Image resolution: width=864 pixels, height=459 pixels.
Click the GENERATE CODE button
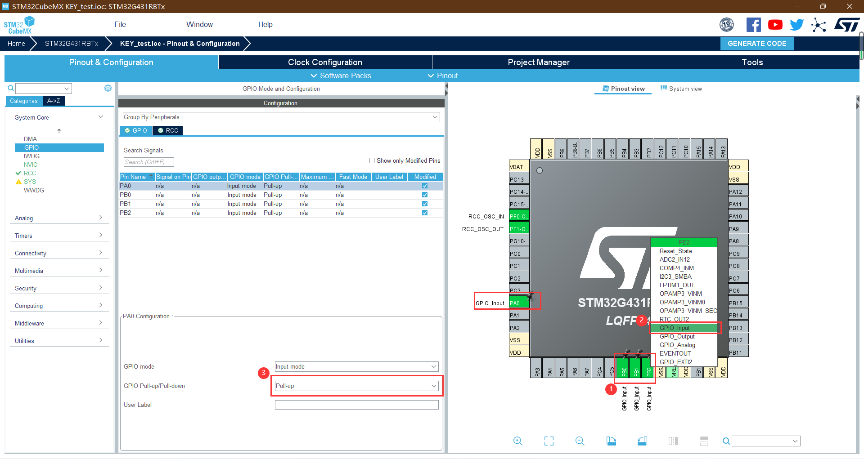click(x=756, y=43)
